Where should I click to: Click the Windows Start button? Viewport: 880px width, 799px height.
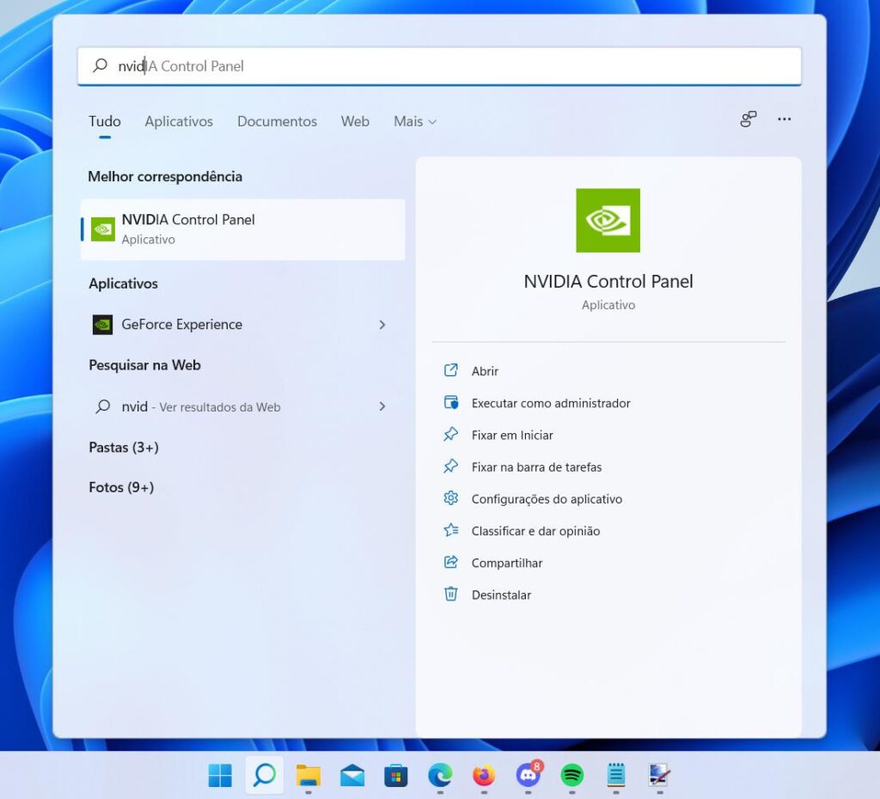tap(220, 775)
